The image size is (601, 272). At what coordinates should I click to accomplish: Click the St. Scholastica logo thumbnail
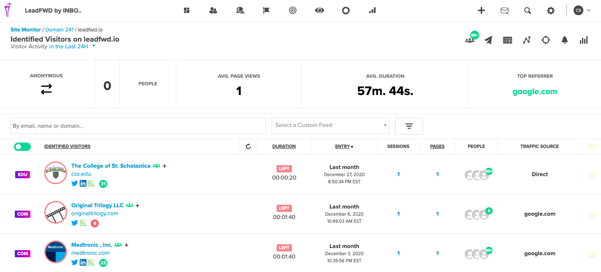tap(56, 172)
